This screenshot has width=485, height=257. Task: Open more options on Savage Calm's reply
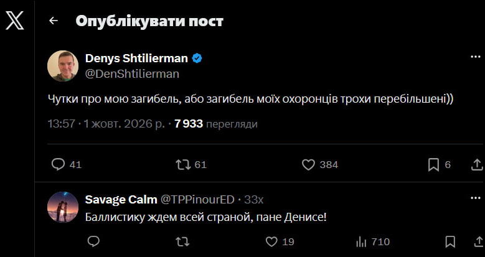click(x=475, y=198)
